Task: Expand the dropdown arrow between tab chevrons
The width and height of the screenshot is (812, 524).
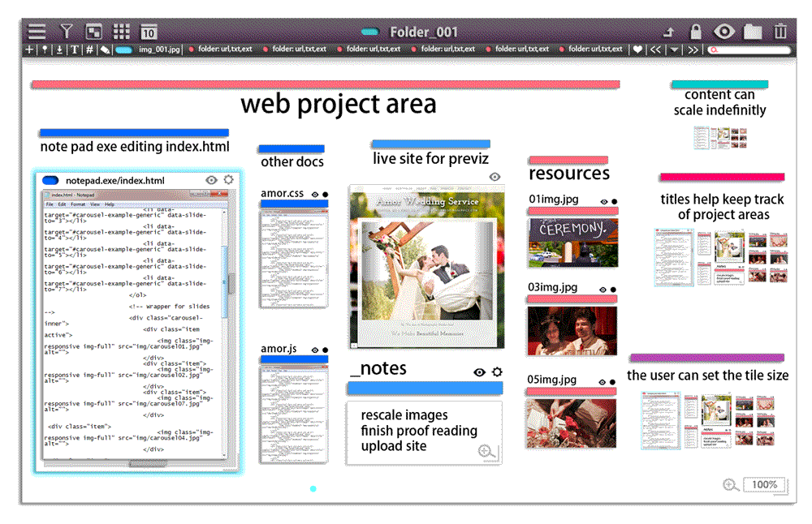Action: pos(674,49)
